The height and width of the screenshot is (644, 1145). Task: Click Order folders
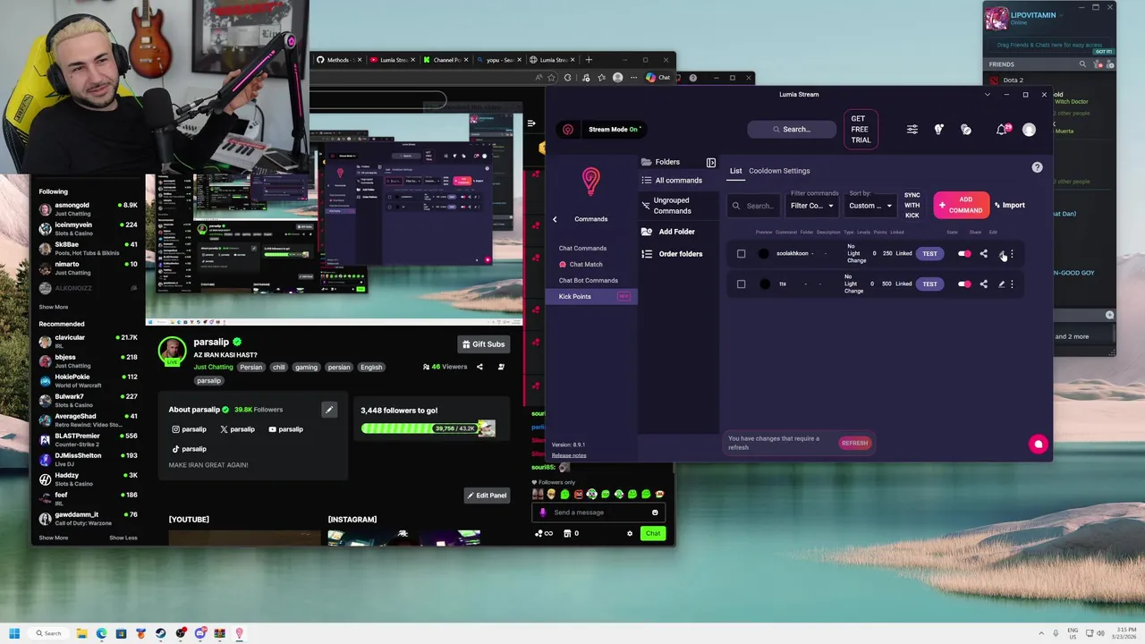(680, 254)
